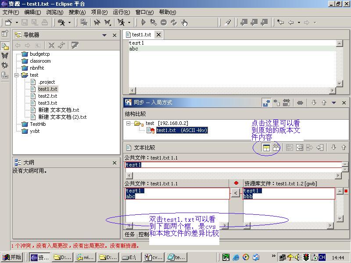Collapse test [192.168.0.2] in structure compare

click(x=128, y=123)
